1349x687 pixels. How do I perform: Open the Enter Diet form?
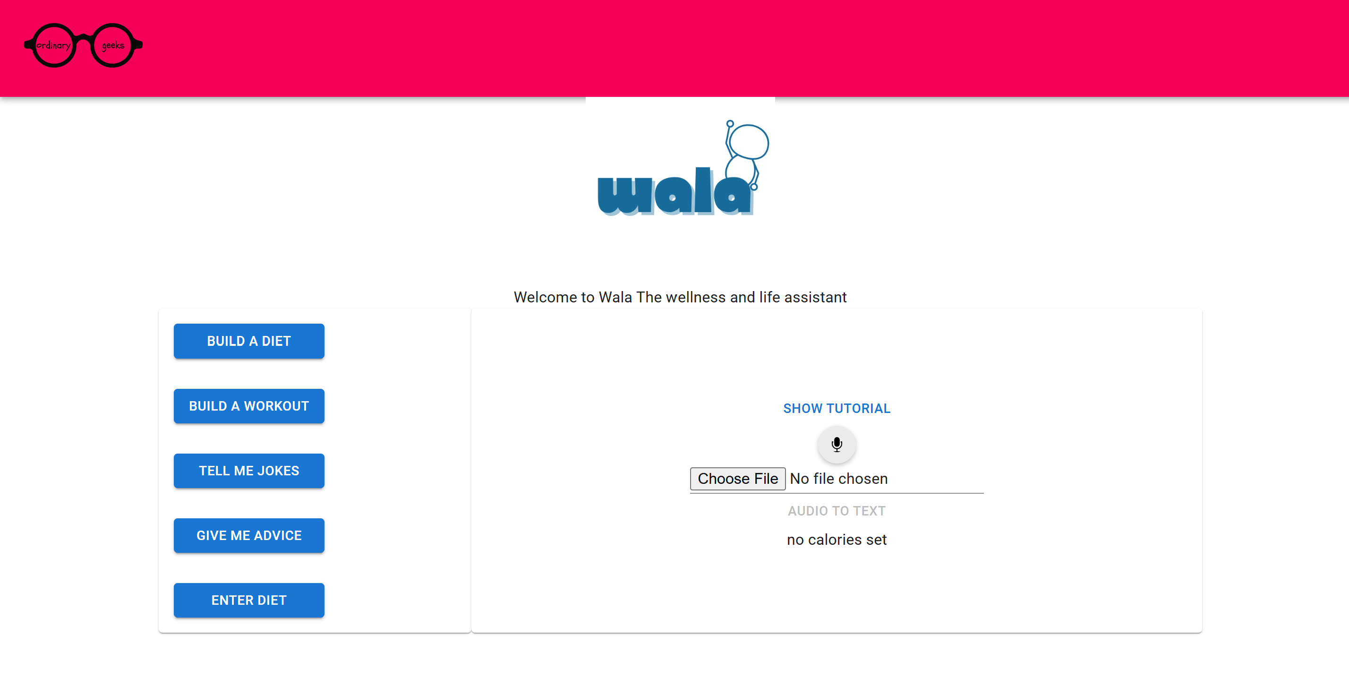tap(249, 600)
